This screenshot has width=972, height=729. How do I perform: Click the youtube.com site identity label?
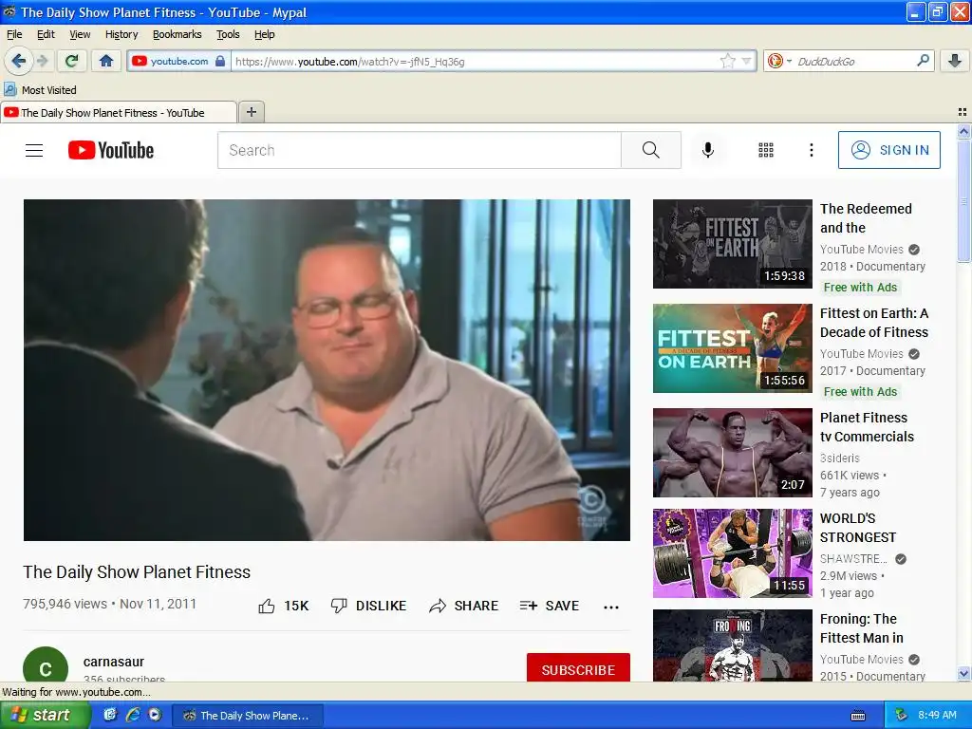point(179,61)
